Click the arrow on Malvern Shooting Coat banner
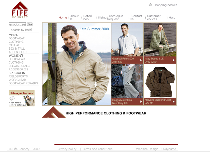Viewport: 210px width, 152px height. coord(174,102)
